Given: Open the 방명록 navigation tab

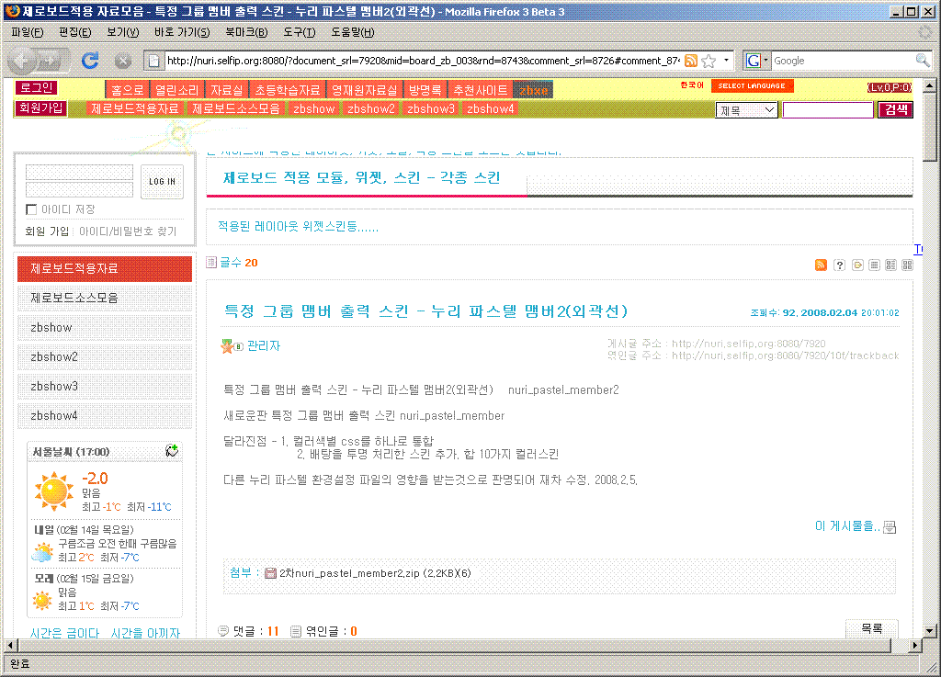Looking at the screenshot, I should pyautogui.click(x=425, y=90).
